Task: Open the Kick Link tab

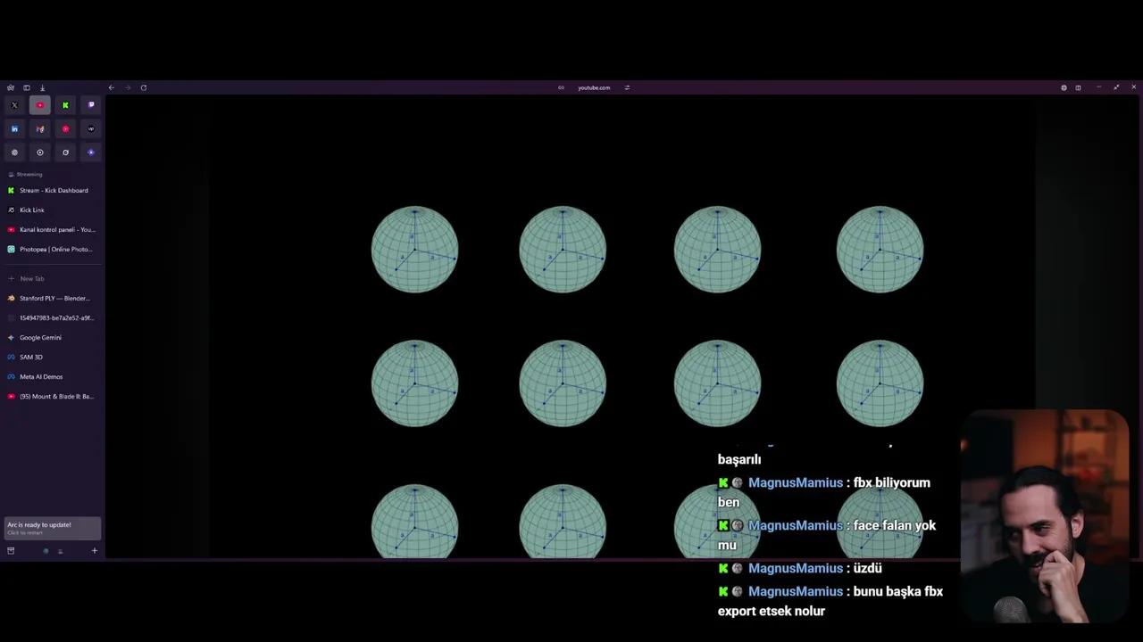Action: [x=53, y=210]
